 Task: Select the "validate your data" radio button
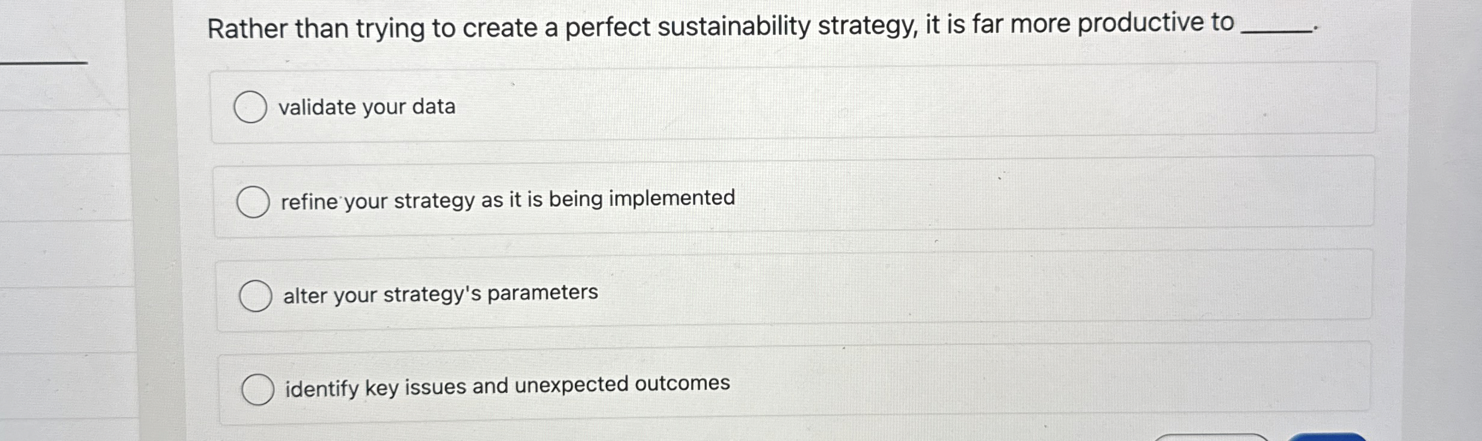pos(251,107)
